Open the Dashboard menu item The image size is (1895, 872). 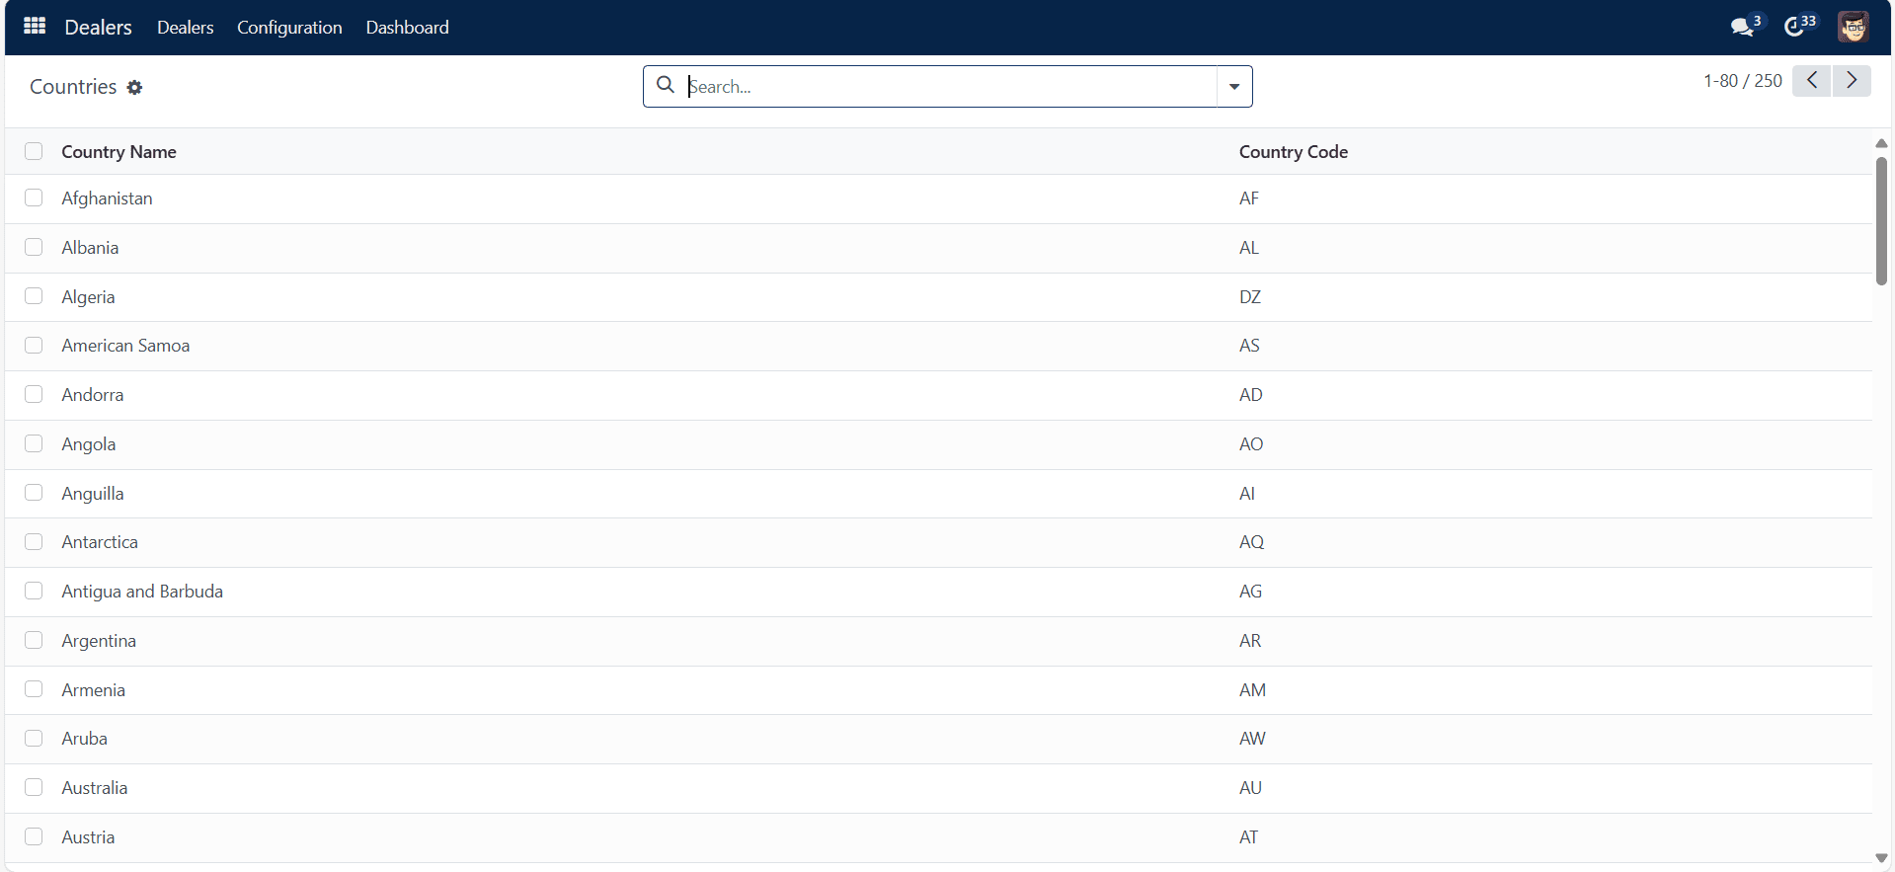tap(407, 28)
